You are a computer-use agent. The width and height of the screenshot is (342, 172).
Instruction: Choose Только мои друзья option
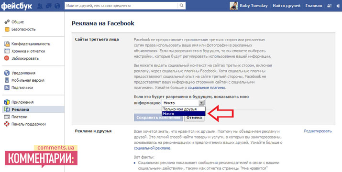point(184,109)
